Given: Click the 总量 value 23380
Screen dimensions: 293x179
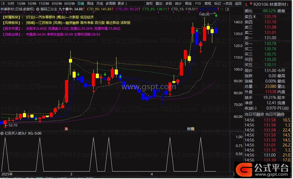Looking at the screenshot, I should tap(271, 86).
